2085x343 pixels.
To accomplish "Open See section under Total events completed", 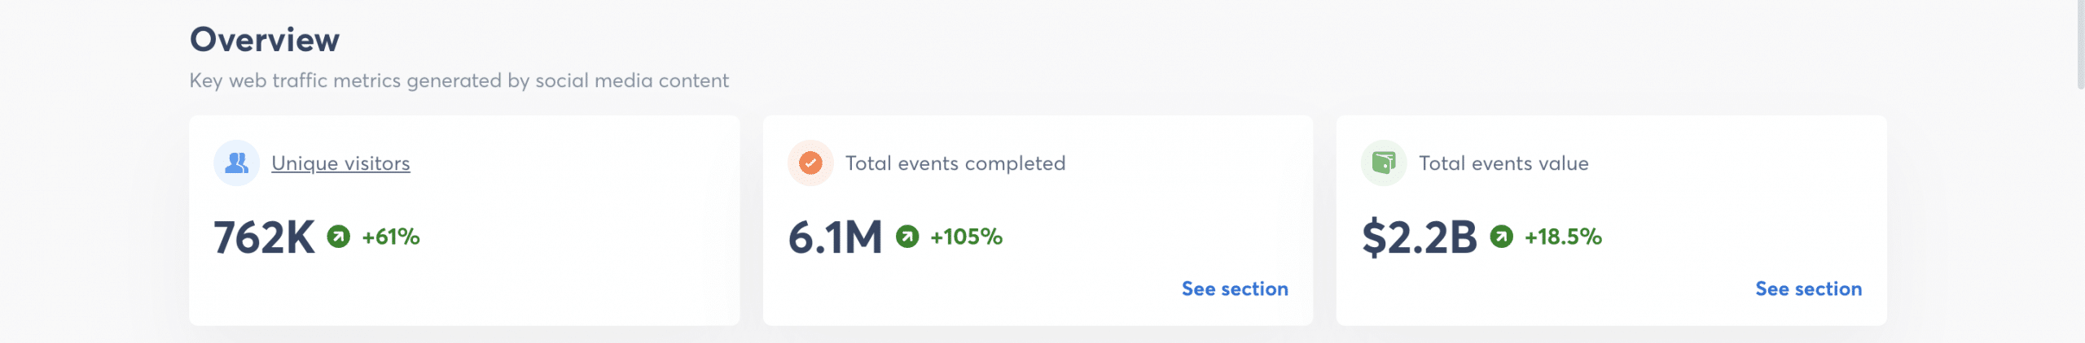I will [1235, 289].
